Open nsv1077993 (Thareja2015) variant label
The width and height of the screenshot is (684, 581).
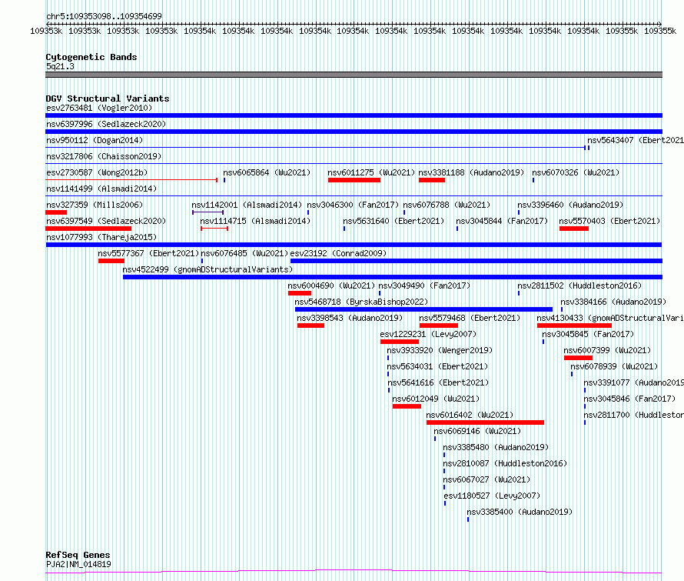101,237
